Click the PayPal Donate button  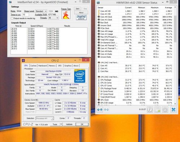81,17
